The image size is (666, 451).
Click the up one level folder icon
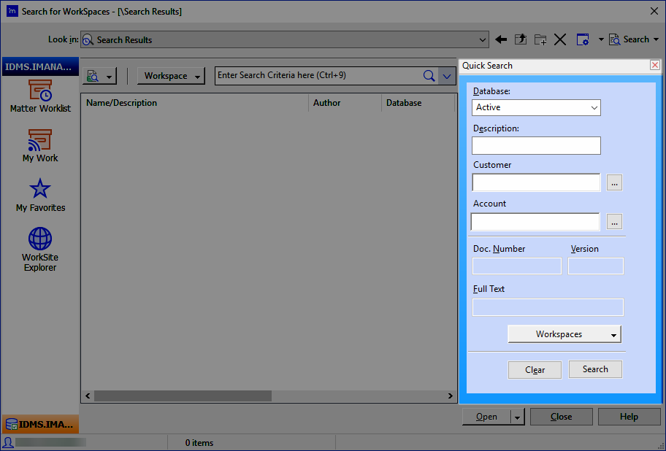521,39
